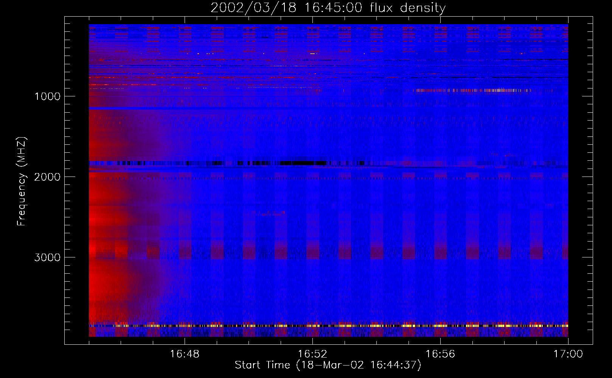612x378 pixels.
Task: Click the plot title '2002/03/18 16:45:00 flux density'
Action: pos(328,8)
